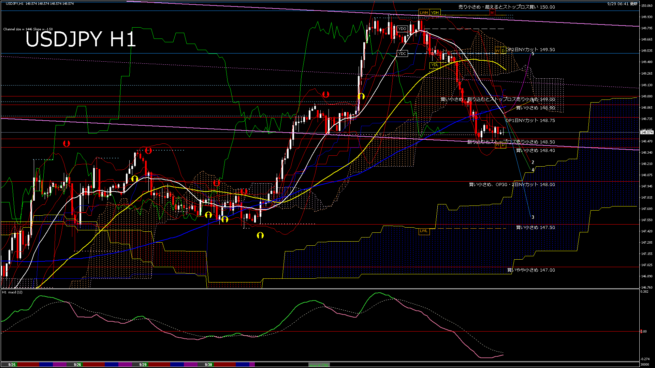Click the '9/29 06:41 更新' timestamp
Image resolution: width=655 pixels, height=368 pixels.
point(622,3)
